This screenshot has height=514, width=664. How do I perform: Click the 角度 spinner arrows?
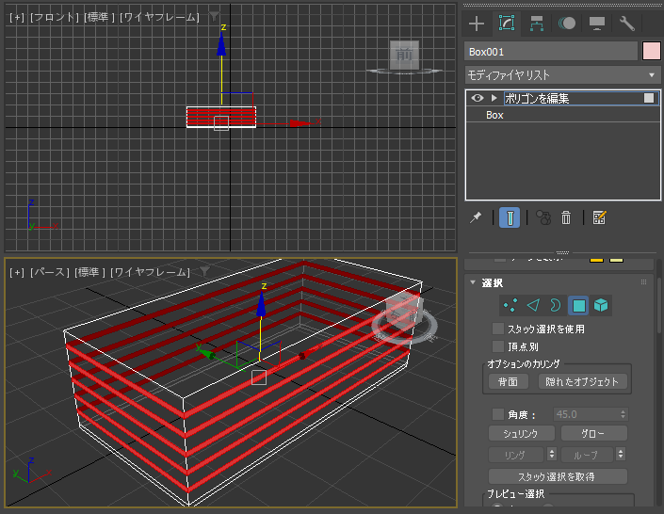[x=623, y=414]
